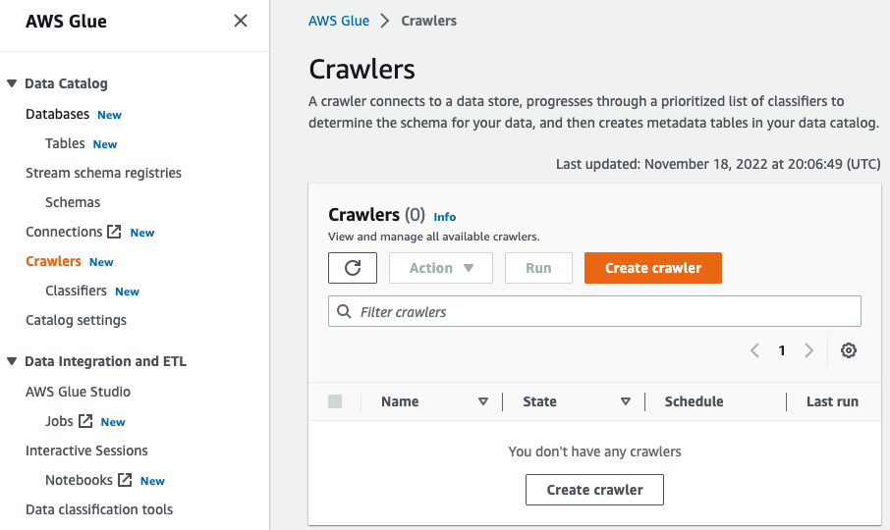Click the Notebooks external link icon
This screenshot has height=530, width=890.
[x=125, y=480]
